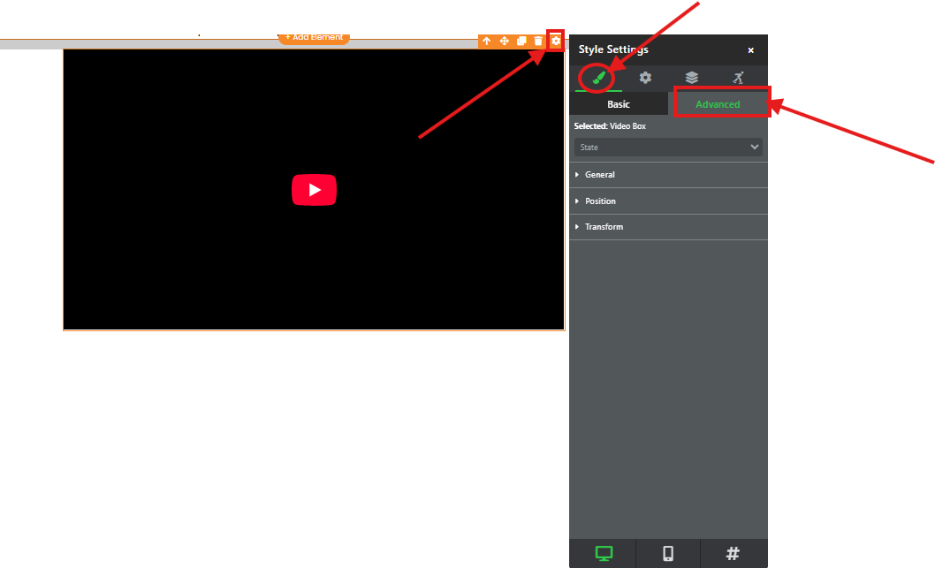
Task: Select the mobile view icon
Action: point(668,554)
